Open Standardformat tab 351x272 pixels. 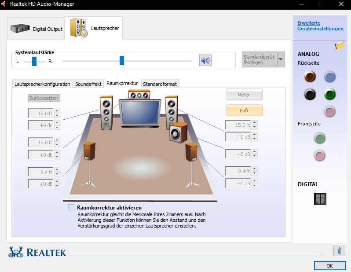160,84
